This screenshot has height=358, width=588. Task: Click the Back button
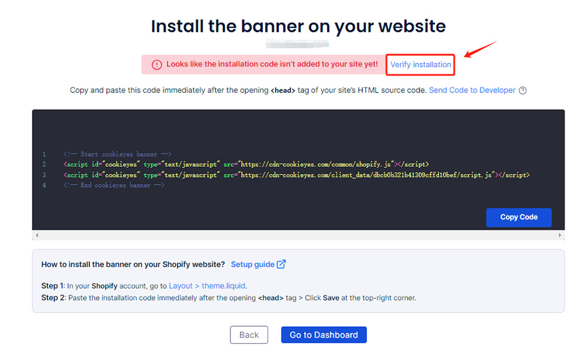point(249,335)
